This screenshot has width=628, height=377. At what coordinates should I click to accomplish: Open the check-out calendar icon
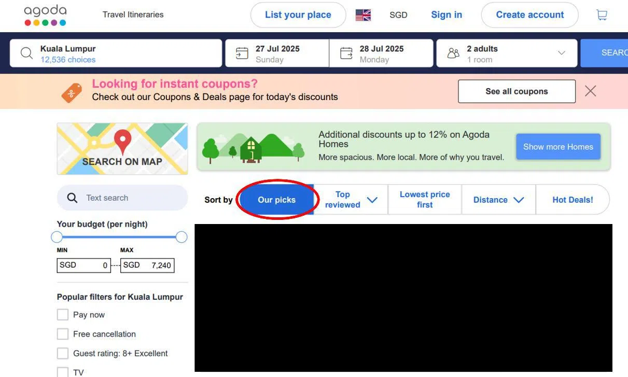coord(346,53)
